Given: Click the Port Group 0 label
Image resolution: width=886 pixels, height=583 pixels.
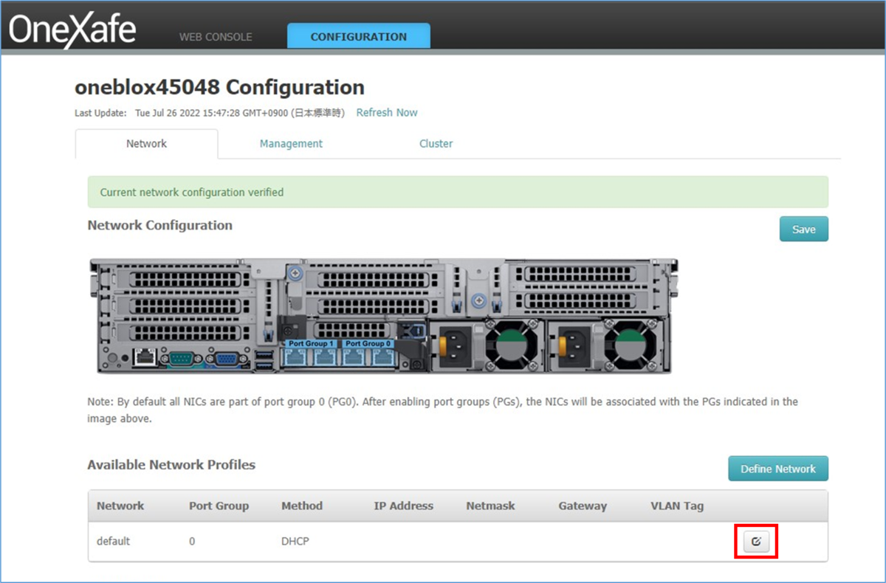Looking at the screenshot, I should tap(368, 344).
